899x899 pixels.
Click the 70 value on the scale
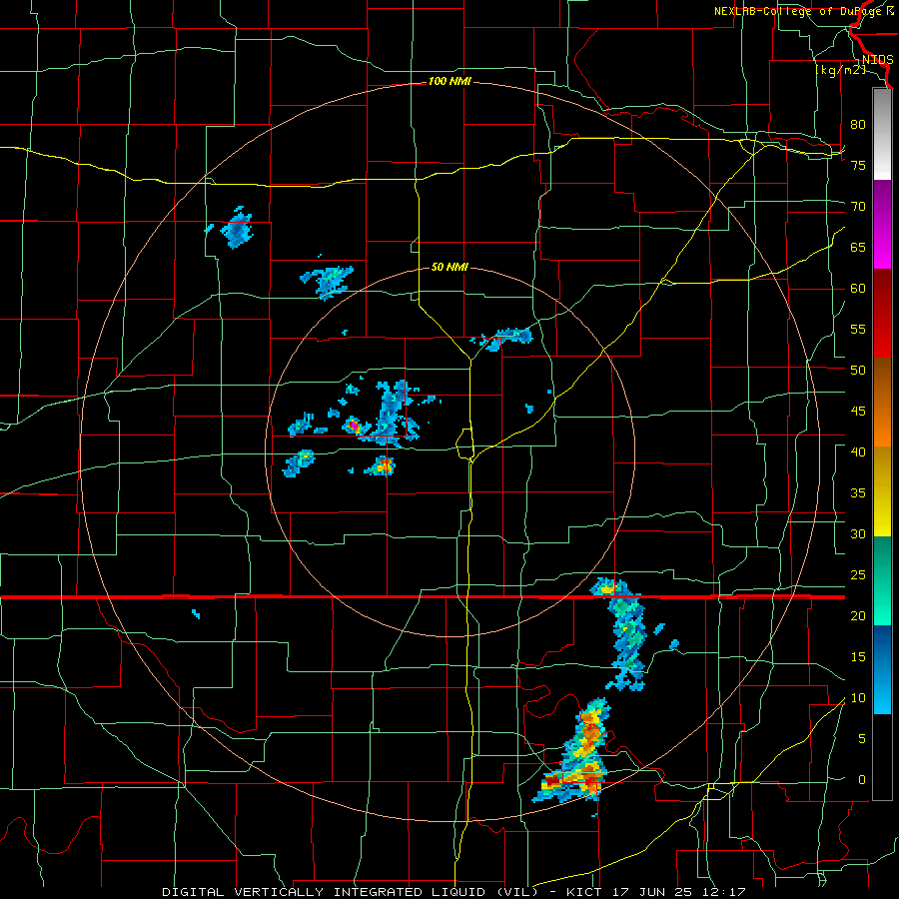coord(858,207)
